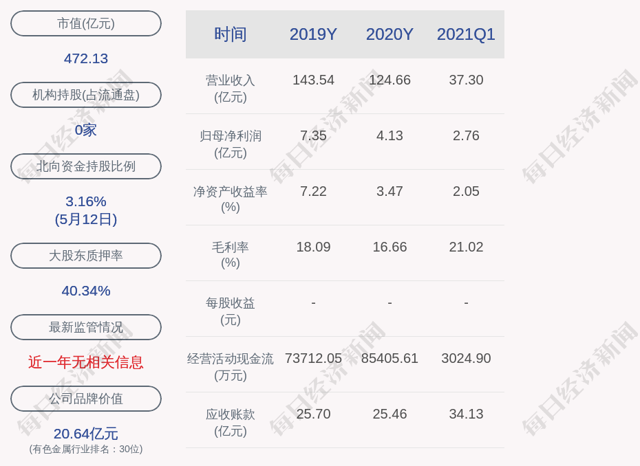The image size is (640, 466).
Task: Select the 2019Y column header
Action: pos(313,34)
